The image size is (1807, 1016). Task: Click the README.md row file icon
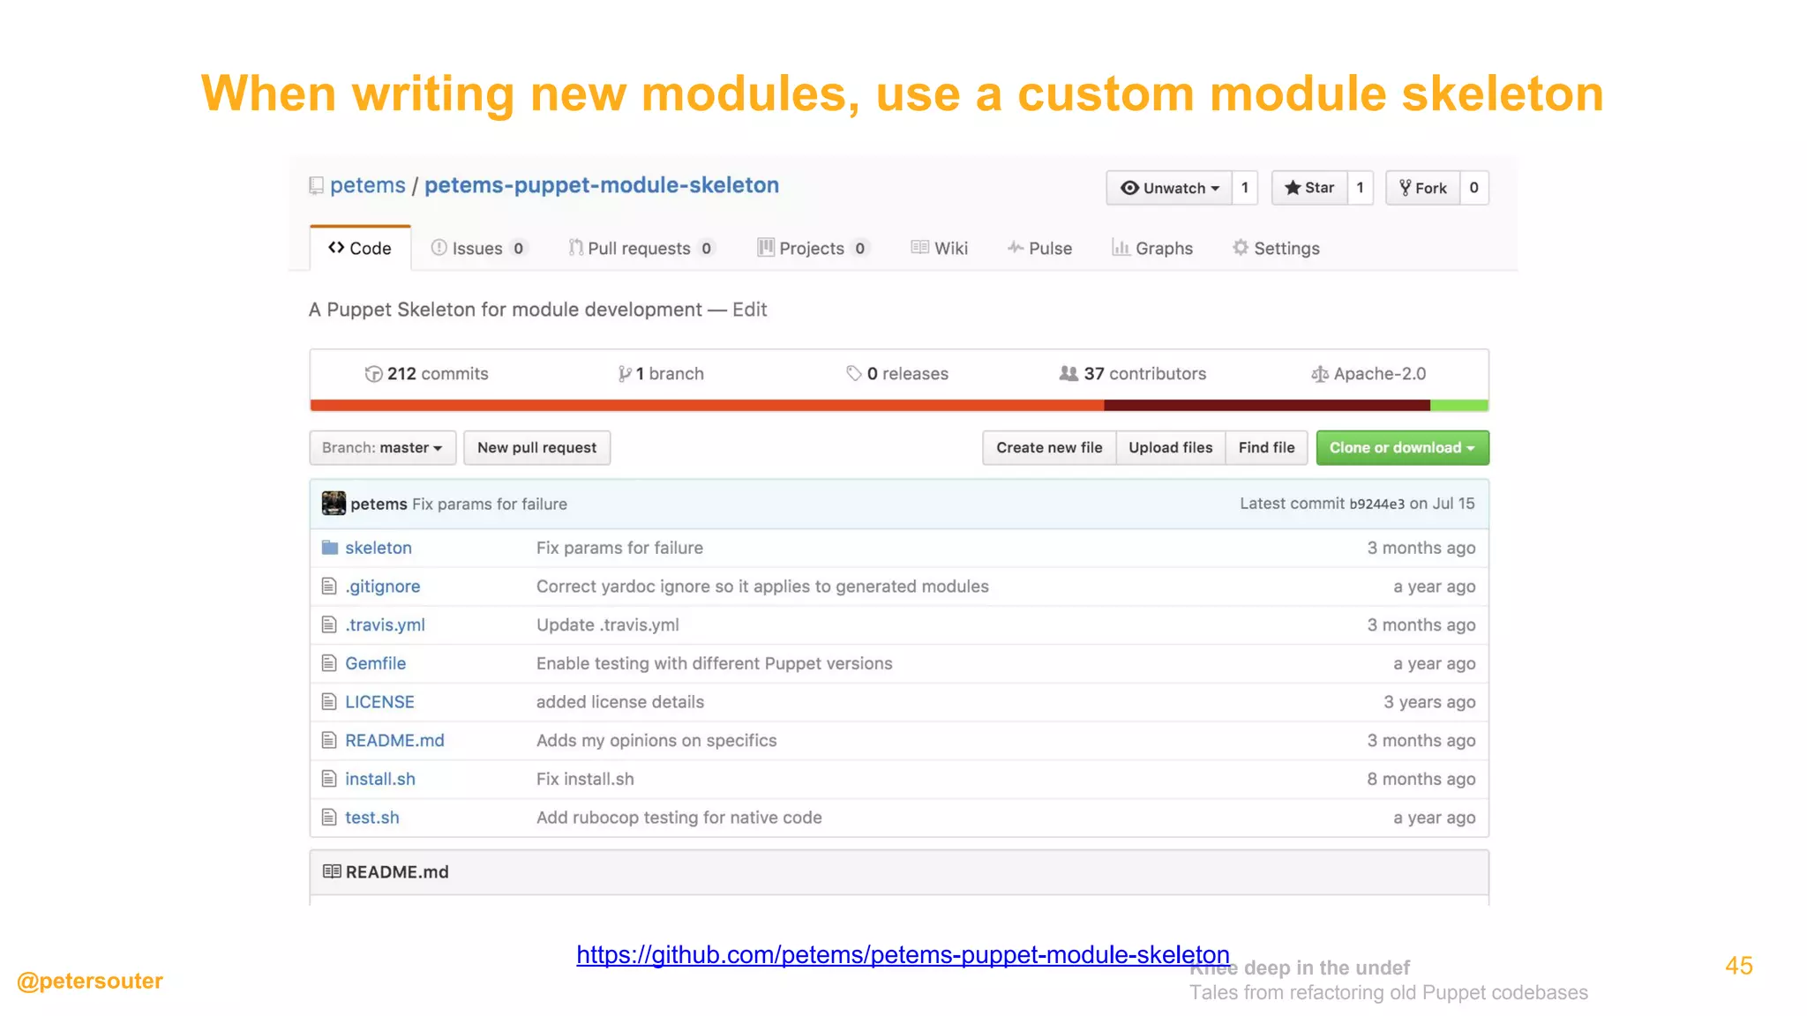tap(329, 740)
